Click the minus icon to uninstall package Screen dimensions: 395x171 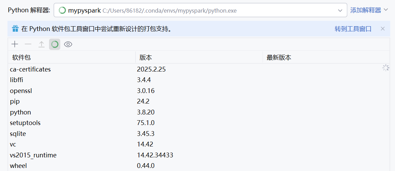[x=28, y=44]
